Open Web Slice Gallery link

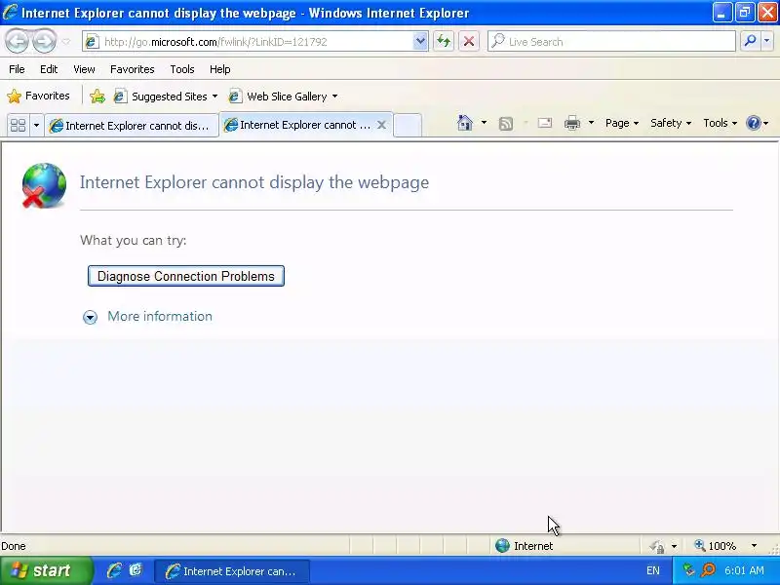(x=278, y=96)
